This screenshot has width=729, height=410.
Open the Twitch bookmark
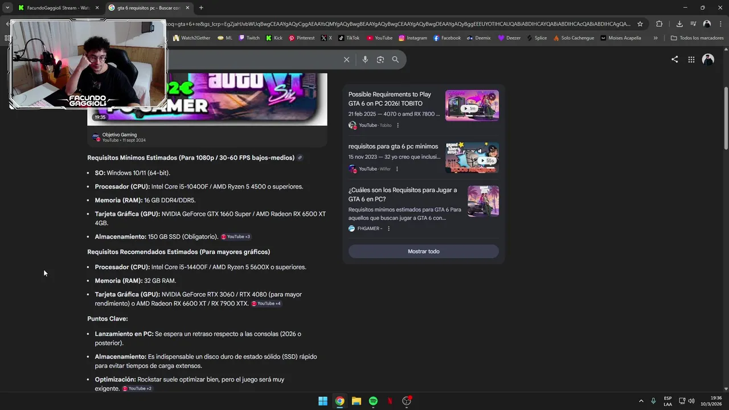249,38
